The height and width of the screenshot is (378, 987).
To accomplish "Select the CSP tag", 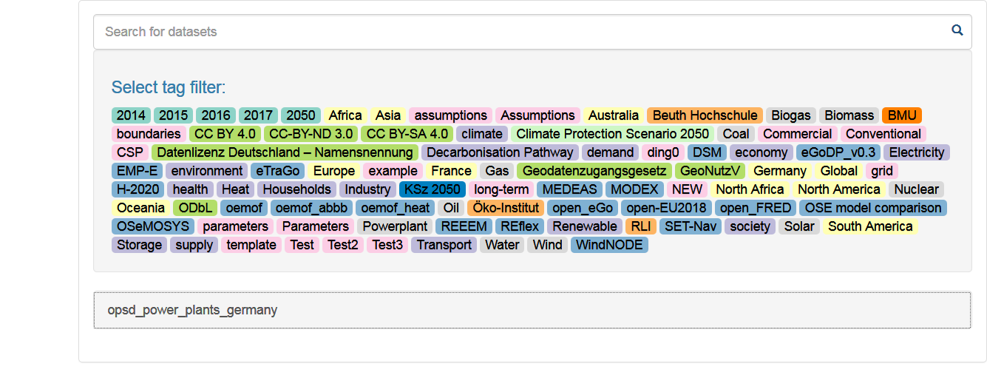I will tap(130, 152).
